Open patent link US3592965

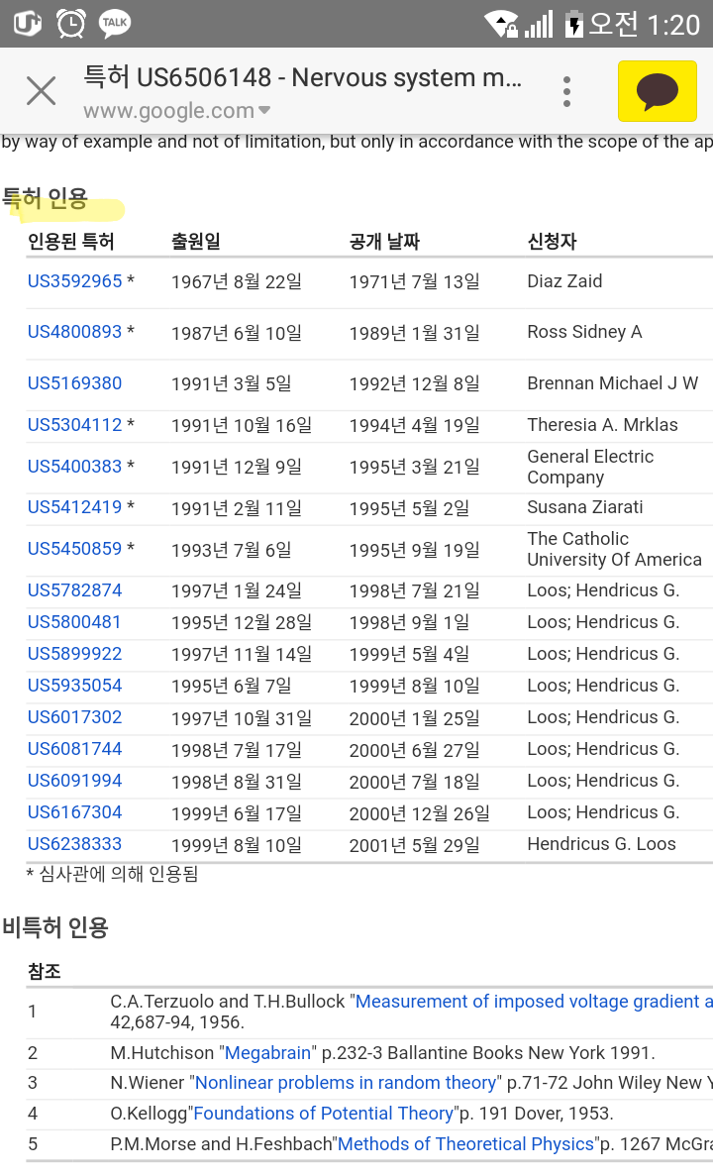click(x=74, y=281)
